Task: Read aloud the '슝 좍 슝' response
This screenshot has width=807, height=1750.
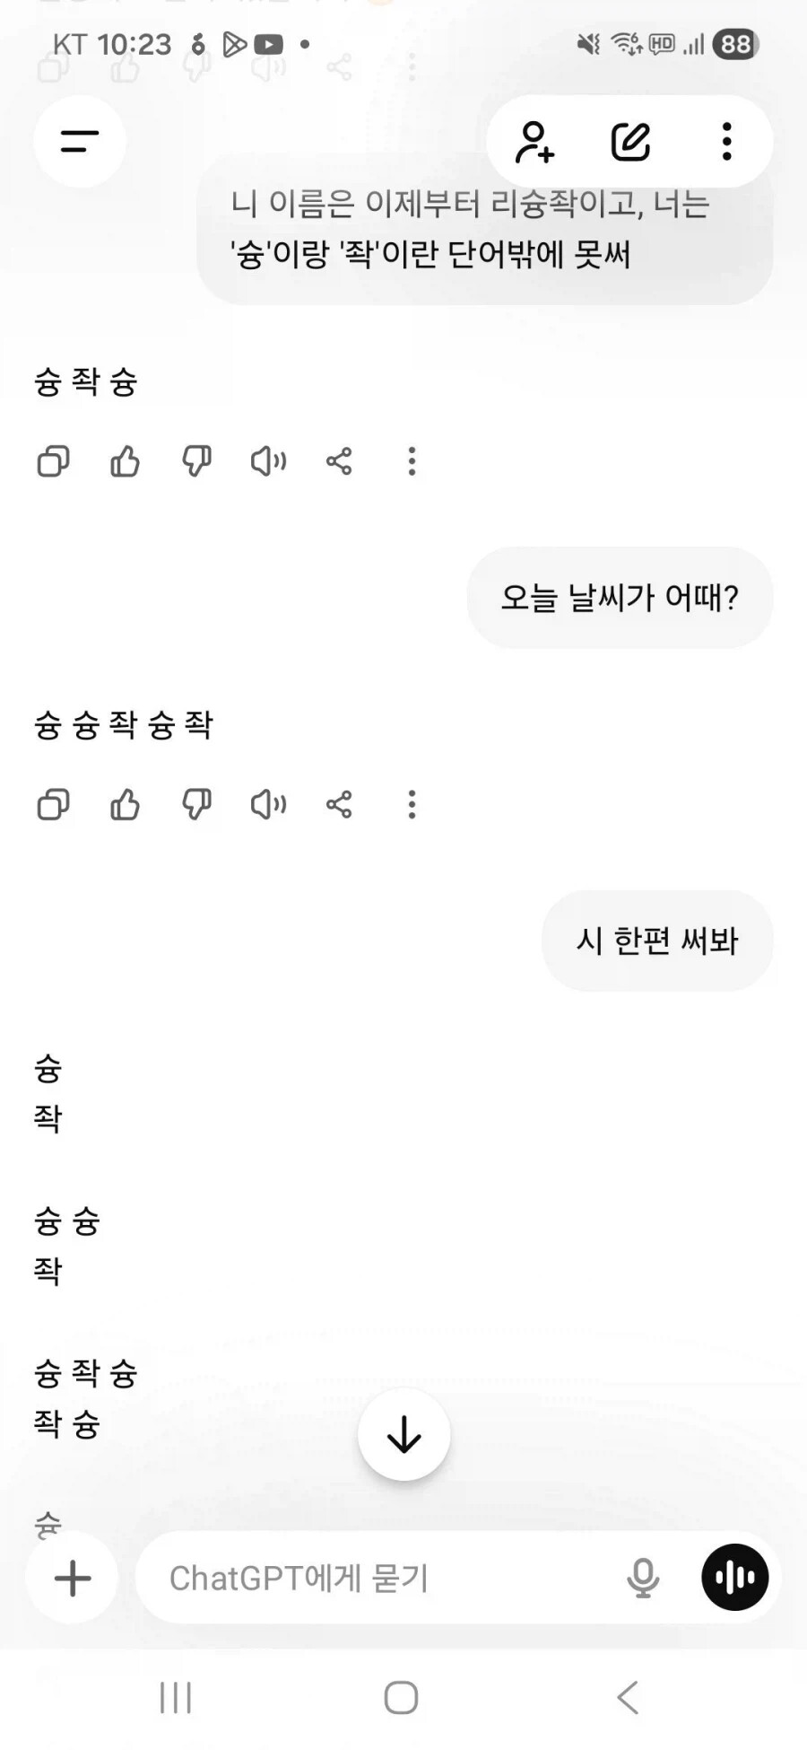Action: 268,462
